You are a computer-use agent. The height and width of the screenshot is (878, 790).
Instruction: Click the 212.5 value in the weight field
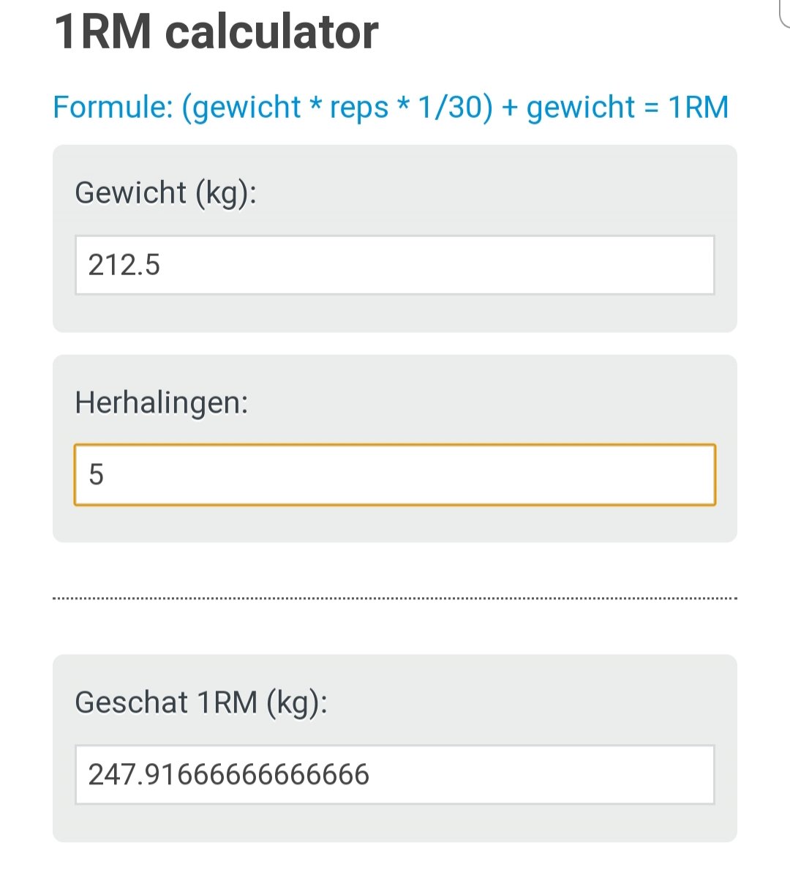[124, 265]
